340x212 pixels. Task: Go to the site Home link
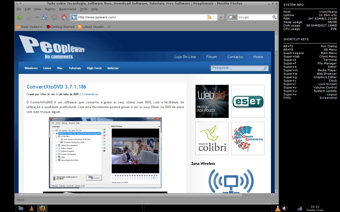[x=258, y=57]
